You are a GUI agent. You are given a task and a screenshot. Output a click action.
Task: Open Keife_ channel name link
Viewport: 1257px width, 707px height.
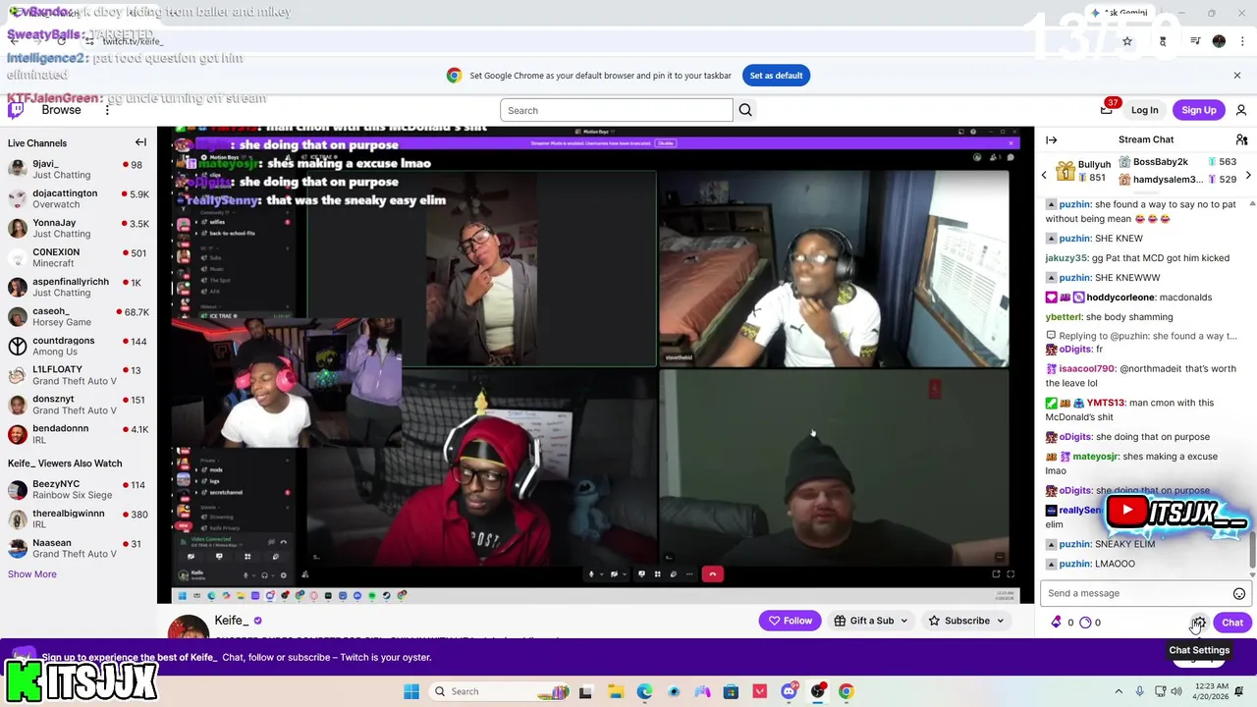[232, 621]
